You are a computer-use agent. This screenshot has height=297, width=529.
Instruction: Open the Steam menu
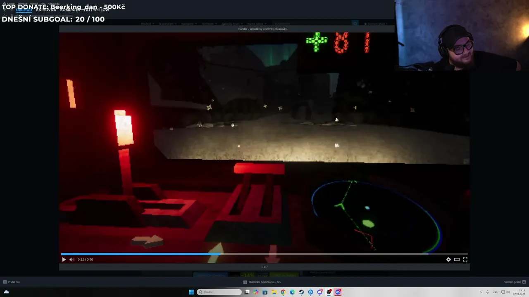(11, 4)
